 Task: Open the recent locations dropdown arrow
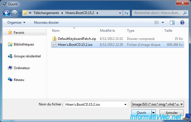tap(20, 13)
